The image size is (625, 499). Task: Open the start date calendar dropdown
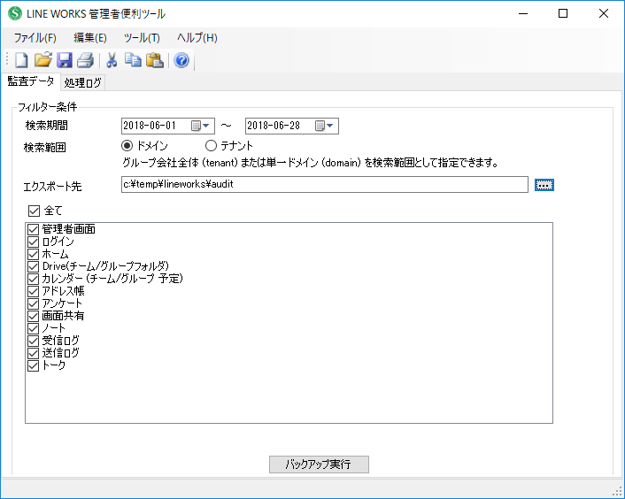(201, 126)
